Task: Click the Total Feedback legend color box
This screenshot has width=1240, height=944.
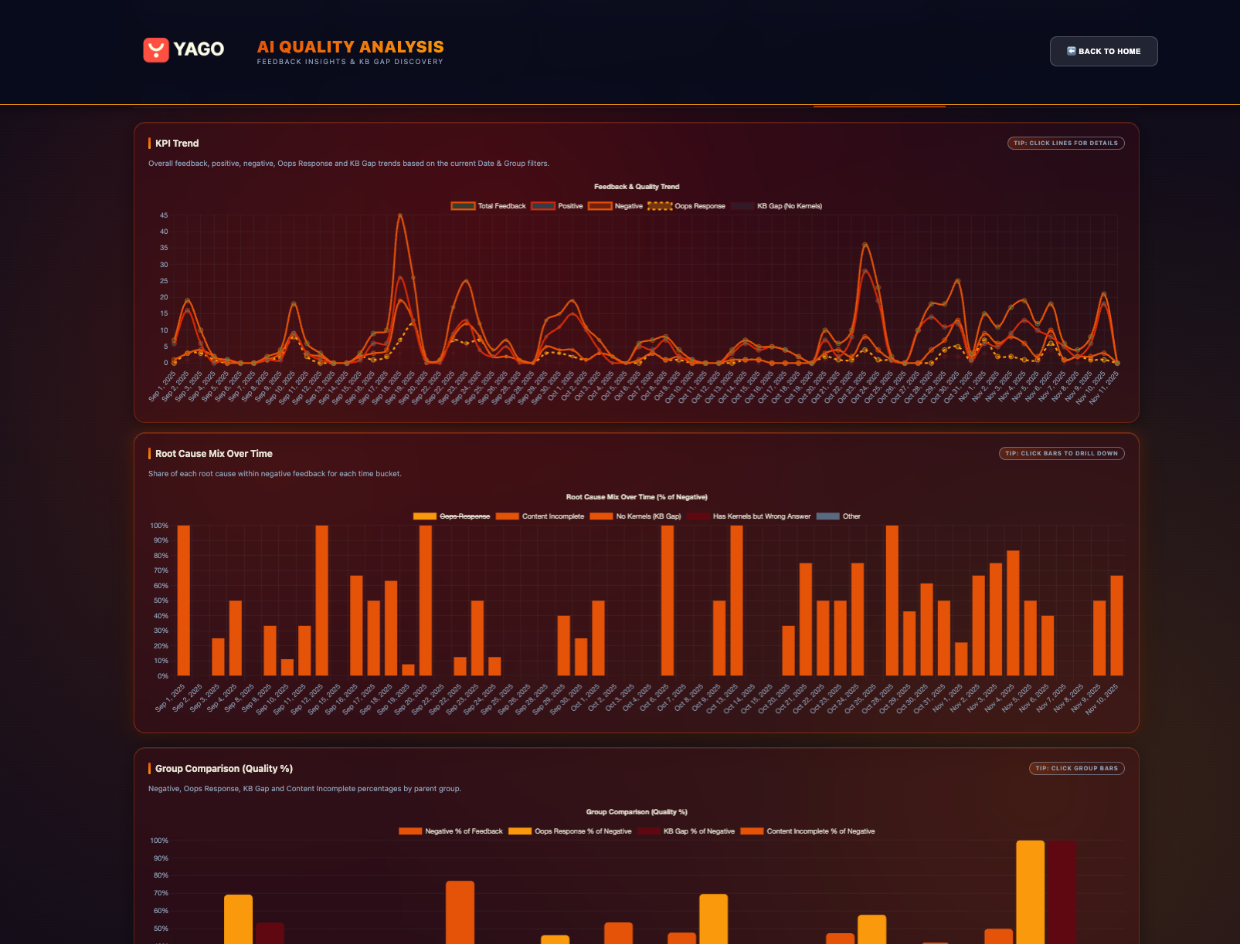Action: [x=463, y=206]
